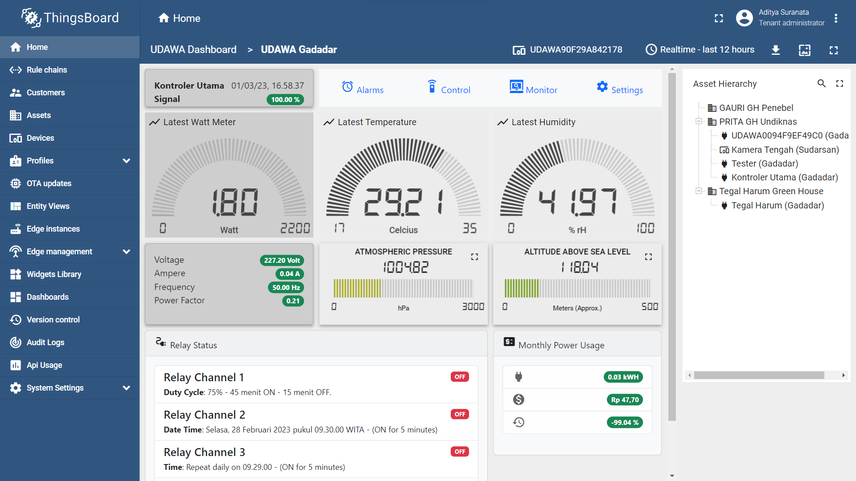Open Entity Views in the sidebar
Viewport: 856px width, 481px height.
click(70, 206)
